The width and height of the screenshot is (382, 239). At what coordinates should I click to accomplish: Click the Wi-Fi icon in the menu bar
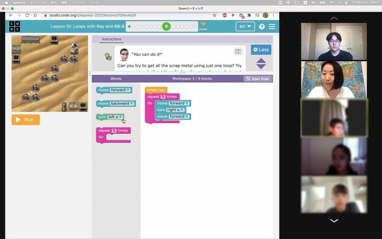tap(331, 3)
